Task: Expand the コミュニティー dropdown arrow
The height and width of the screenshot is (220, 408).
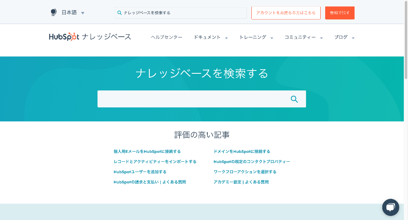Action: tap(322, 38)
